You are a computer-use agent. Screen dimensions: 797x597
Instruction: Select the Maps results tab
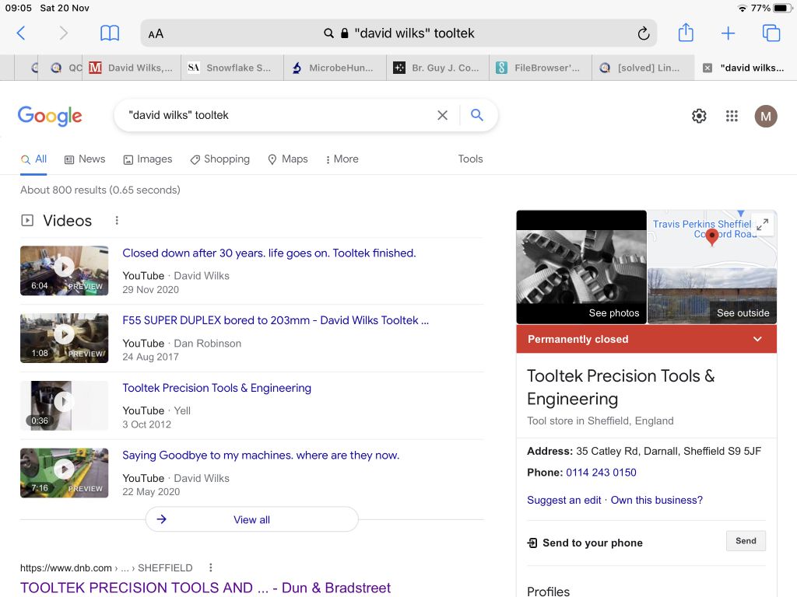(x=288, y=159)
